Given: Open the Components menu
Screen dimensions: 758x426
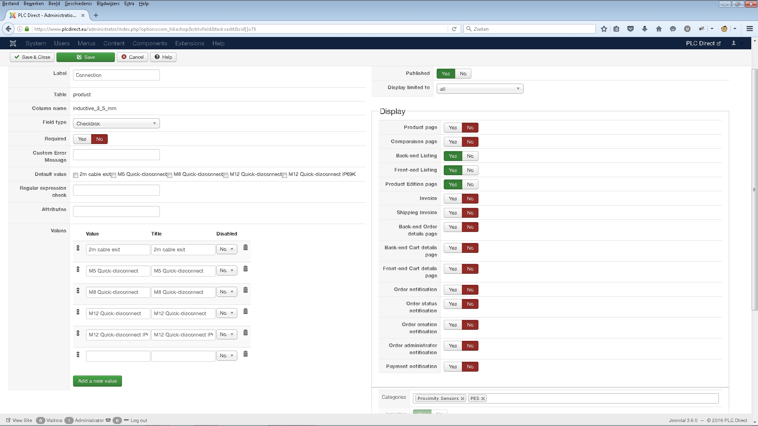Looking at the screenshot, I should pos(150,43).
